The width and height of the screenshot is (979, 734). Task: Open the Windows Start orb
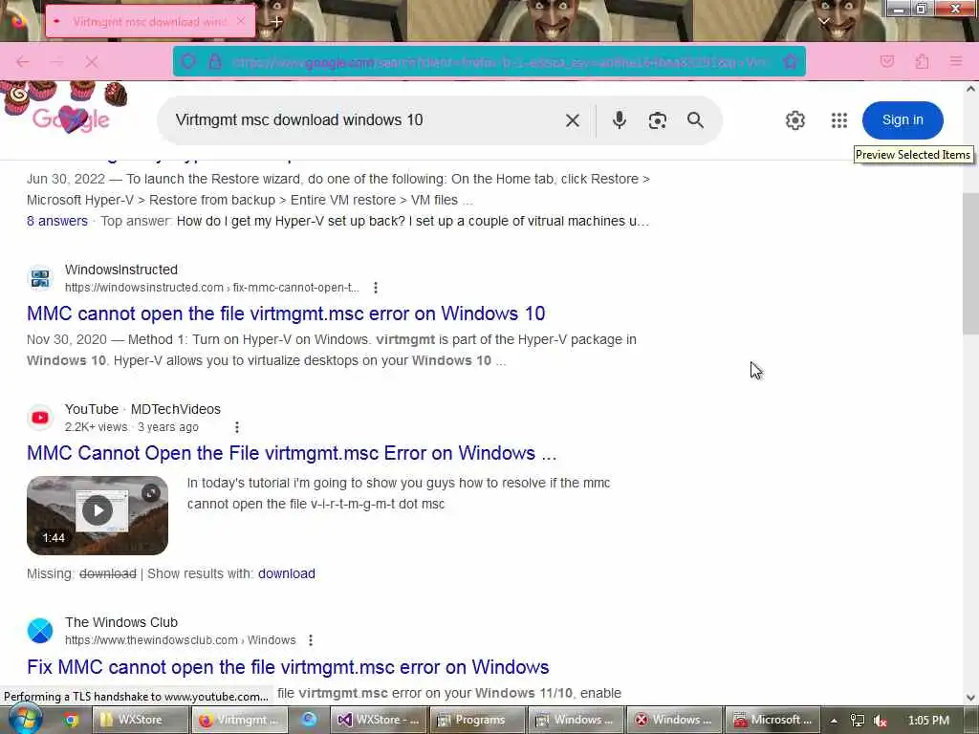25,719
